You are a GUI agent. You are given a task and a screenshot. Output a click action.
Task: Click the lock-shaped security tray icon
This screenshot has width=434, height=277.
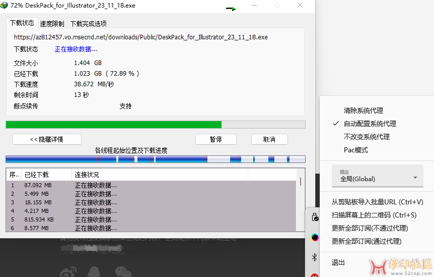(x=315, y=217)
